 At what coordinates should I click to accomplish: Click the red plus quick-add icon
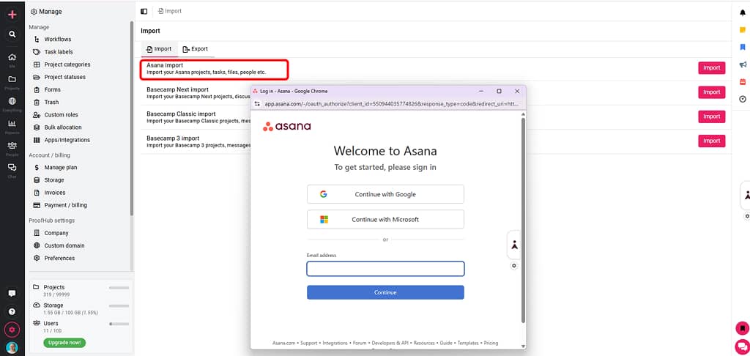click(x=12, y=15)
